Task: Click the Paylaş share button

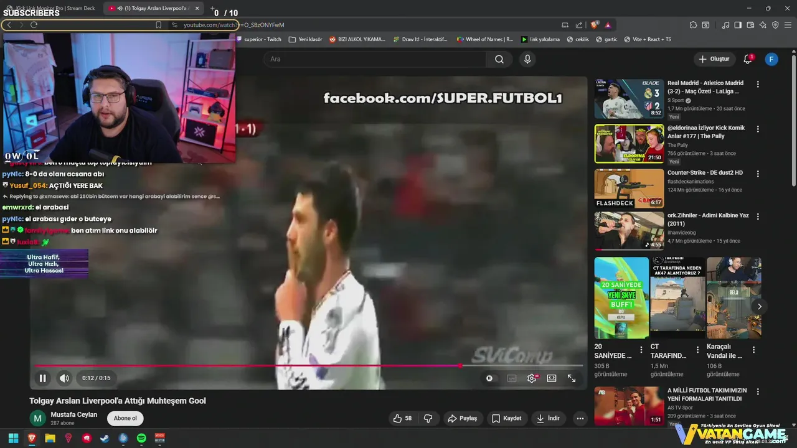Action: 462,418
